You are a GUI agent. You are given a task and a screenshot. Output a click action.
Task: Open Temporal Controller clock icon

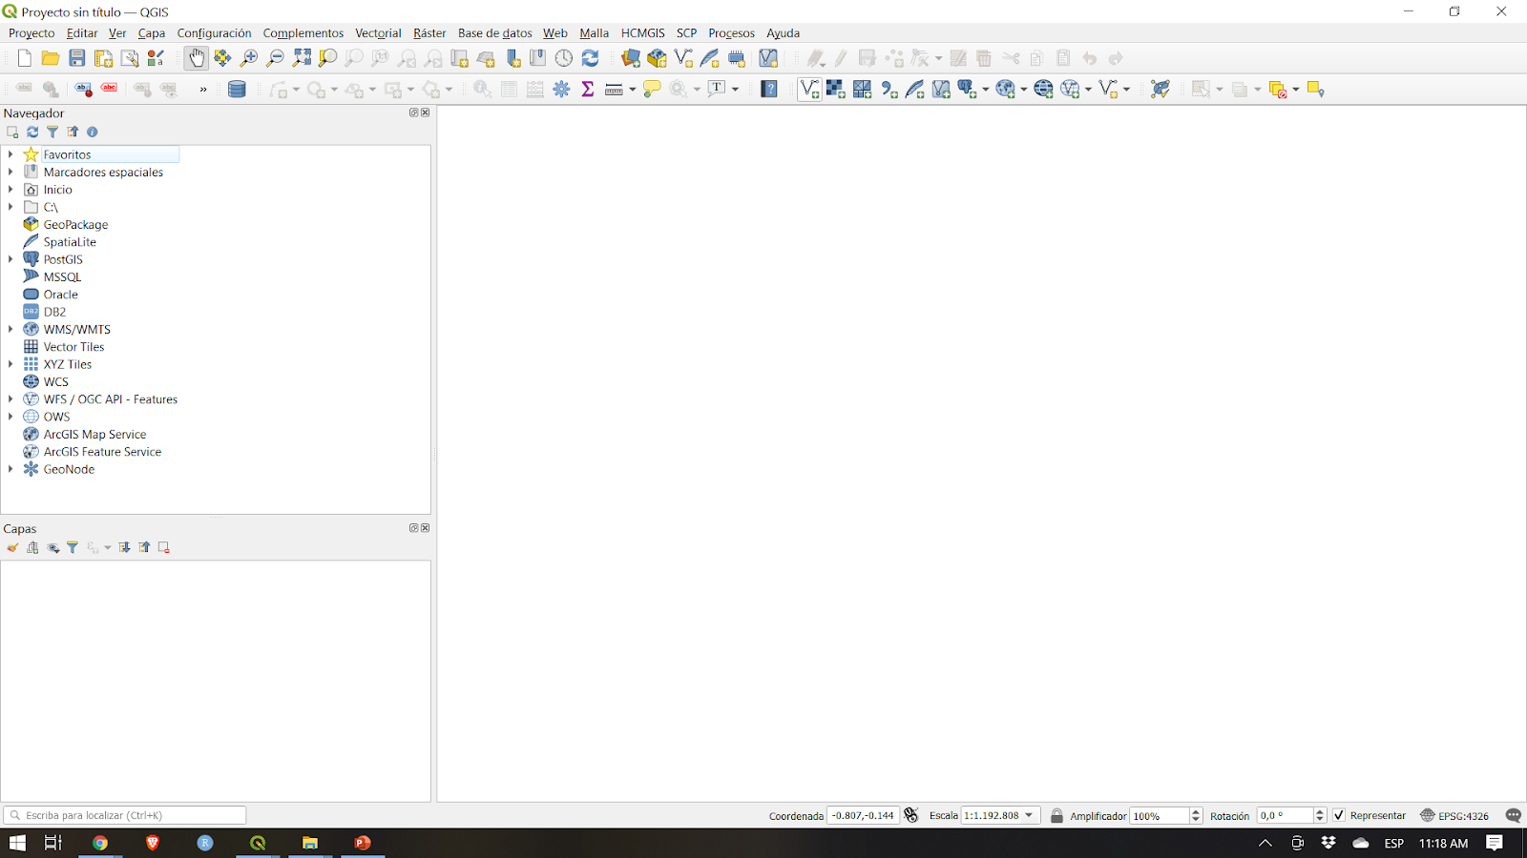(564, 58)
